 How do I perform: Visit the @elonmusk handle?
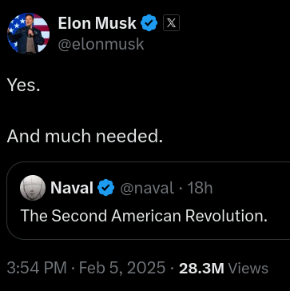[x=101, y=44]
